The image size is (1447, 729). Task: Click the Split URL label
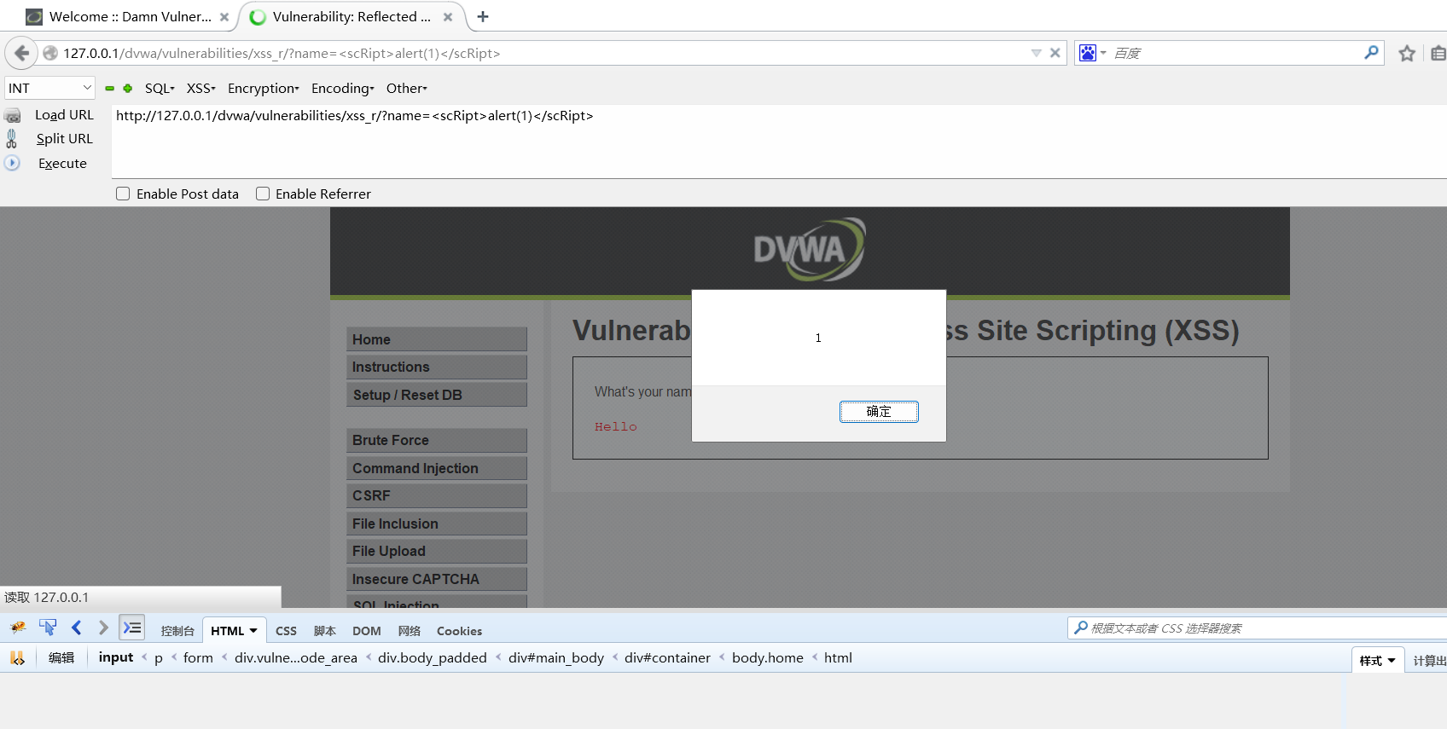pos(64,138)
